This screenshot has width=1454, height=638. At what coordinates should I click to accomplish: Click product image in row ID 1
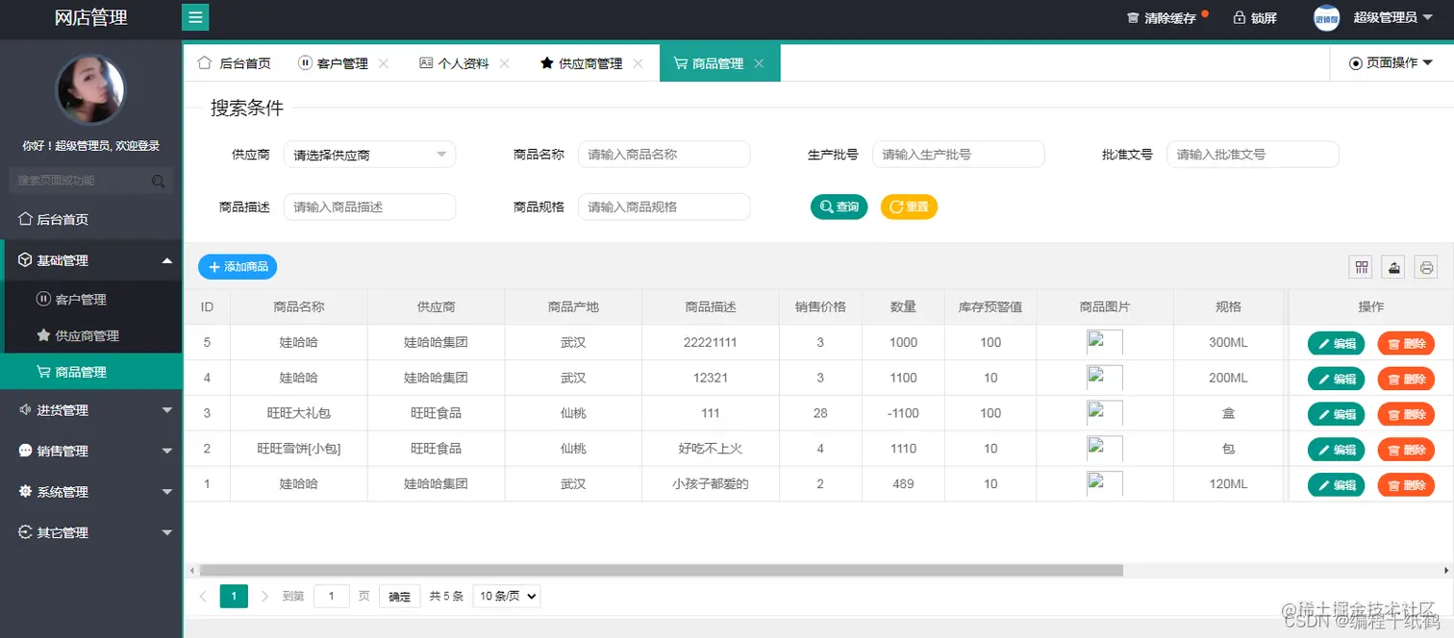[x=1105, y=484]
